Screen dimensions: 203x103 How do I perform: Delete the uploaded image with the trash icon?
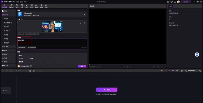point(85,23)
